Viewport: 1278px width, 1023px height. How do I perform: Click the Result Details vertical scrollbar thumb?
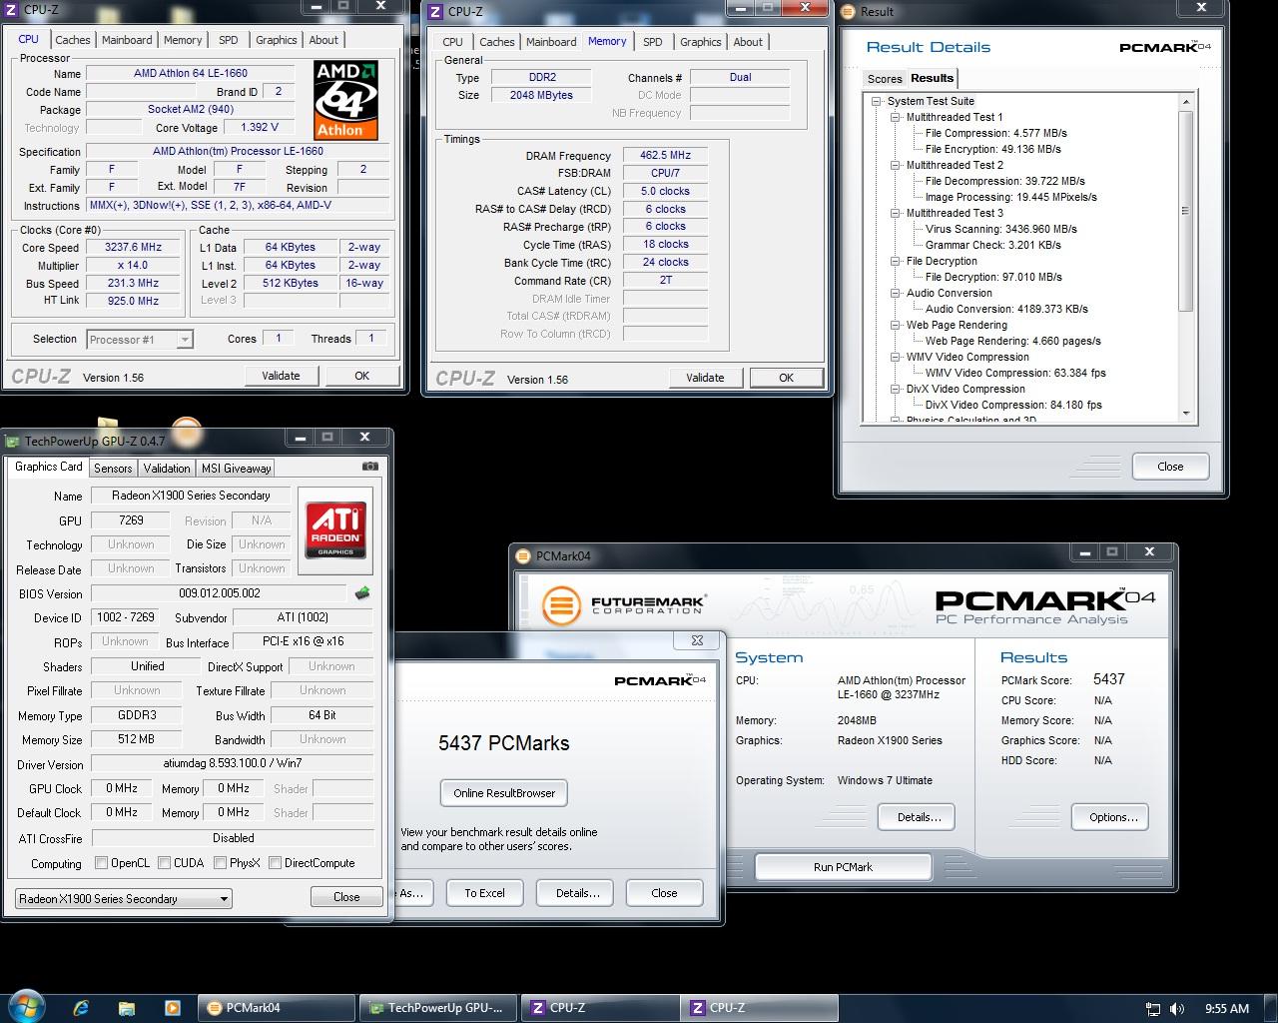pyautogui.click(x=1186, y=211)
